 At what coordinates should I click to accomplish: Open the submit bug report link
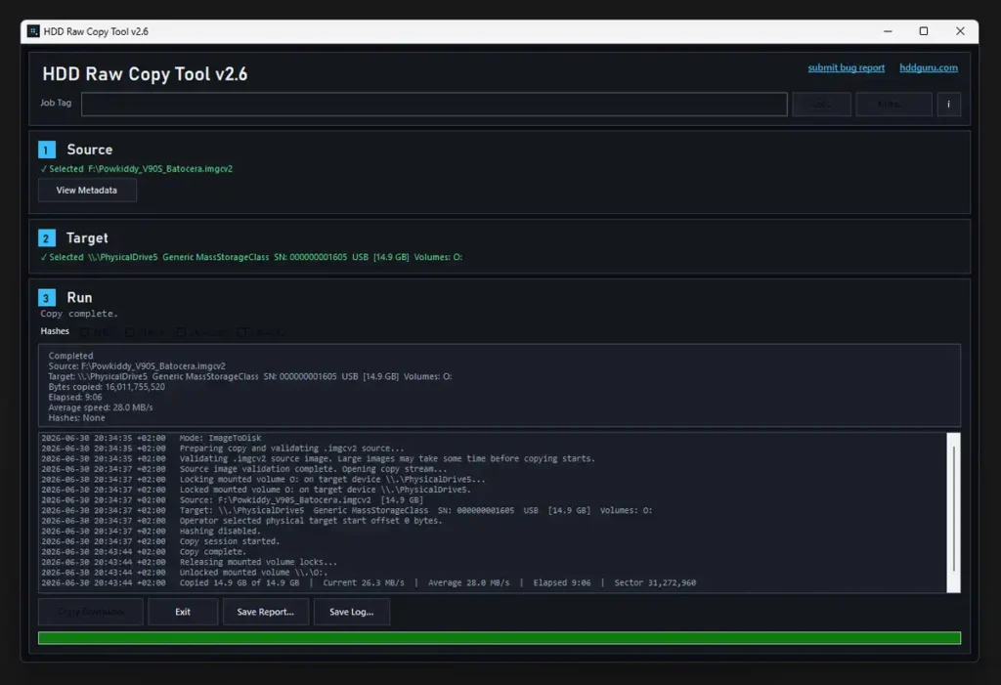846,67
